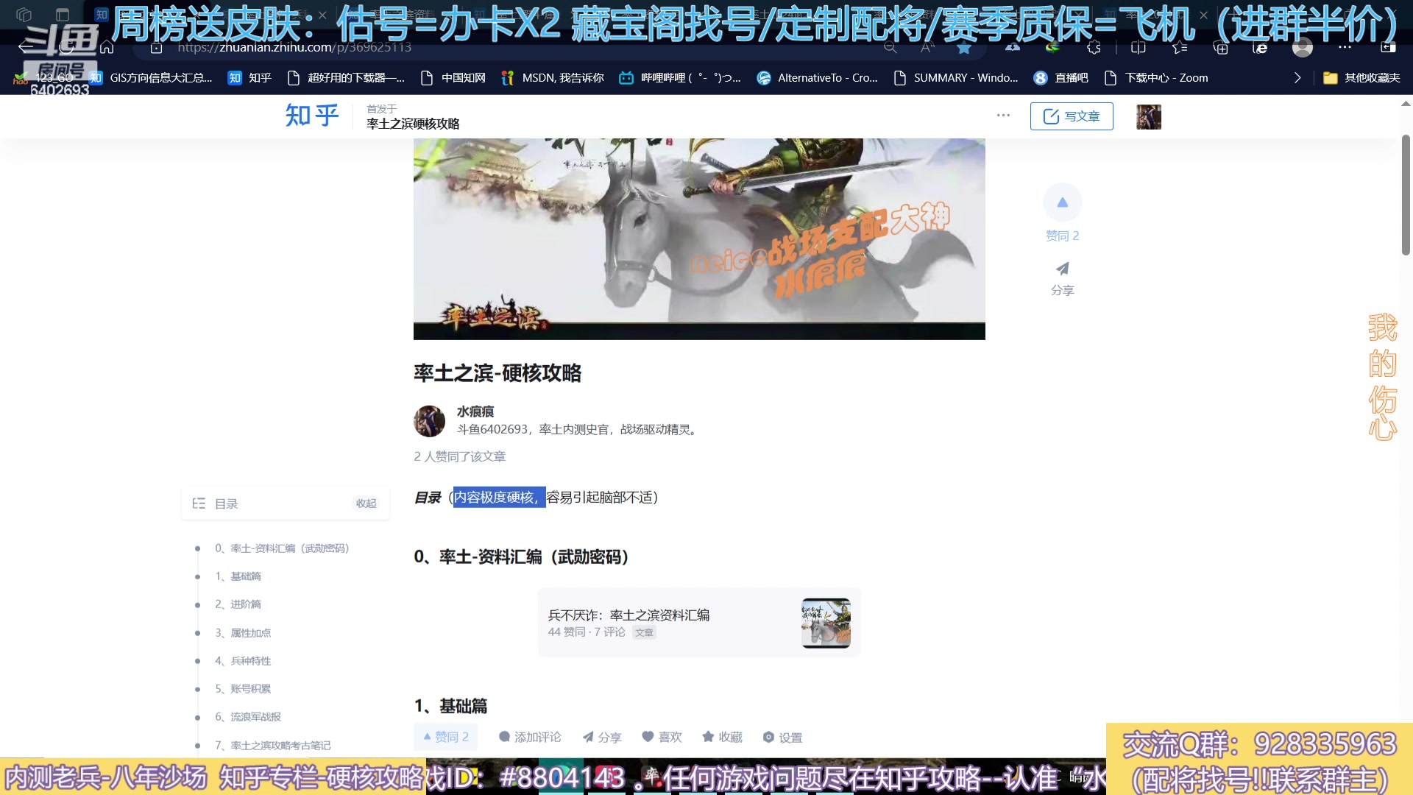Click 添加评论 in the bottom bar
The height and width of the screenshot is (795, 1413).
530,737
